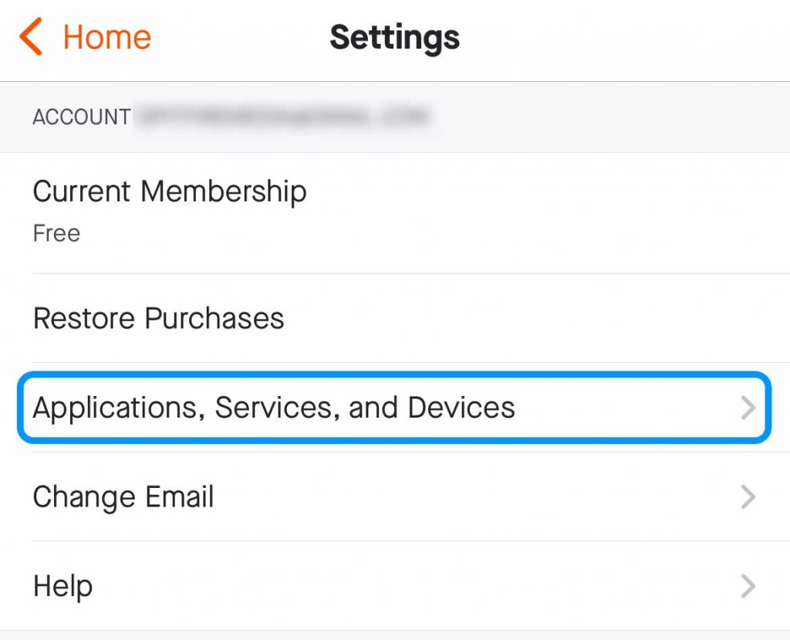Tap Restore Purchases

(x=158, y=318)
